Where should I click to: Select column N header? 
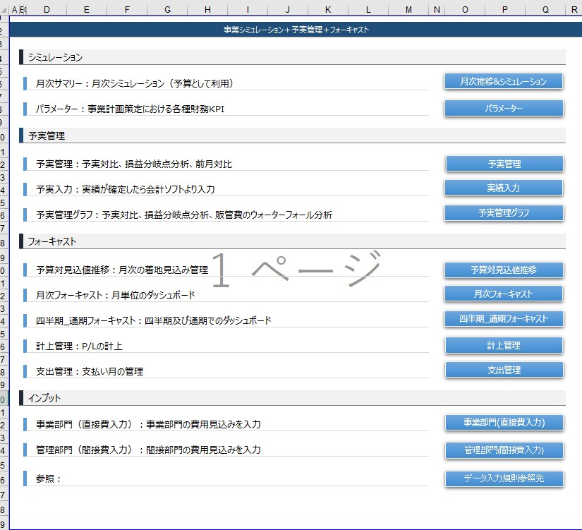point(437,10)
